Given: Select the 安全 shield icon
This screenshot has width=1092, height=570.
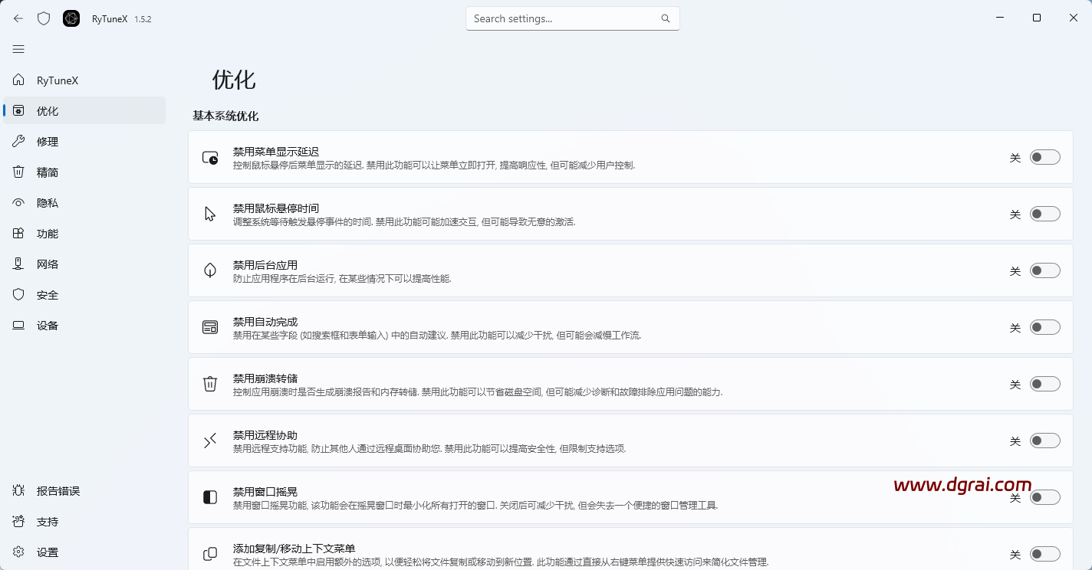Looking at the screenshot, I should (x=18, y=294).
